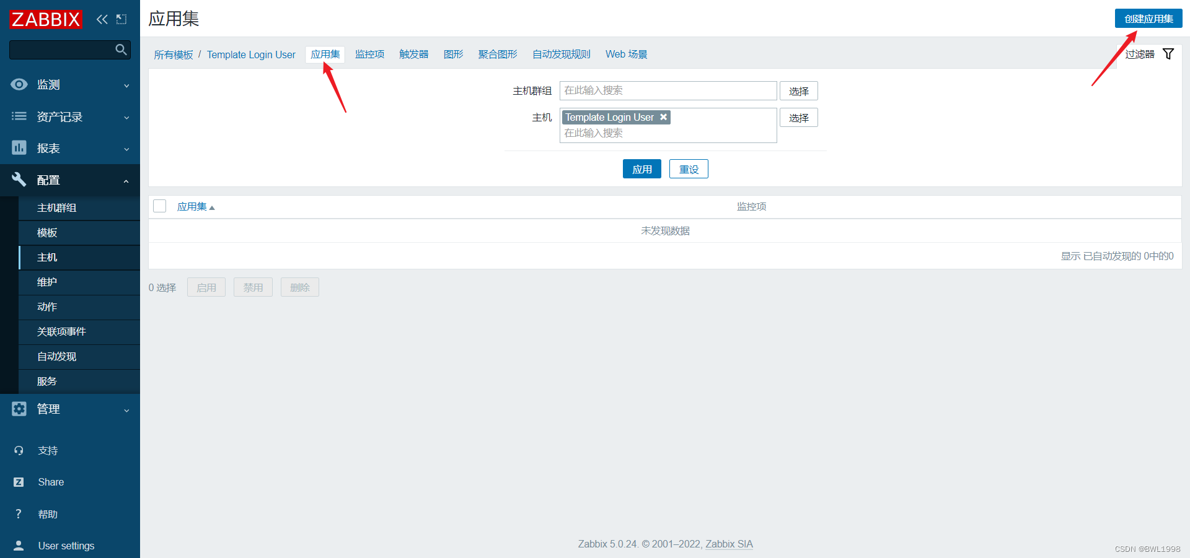This screenshot has width=1190, height=558.
Task: Click the person icon for User settings
Action: 19,546
